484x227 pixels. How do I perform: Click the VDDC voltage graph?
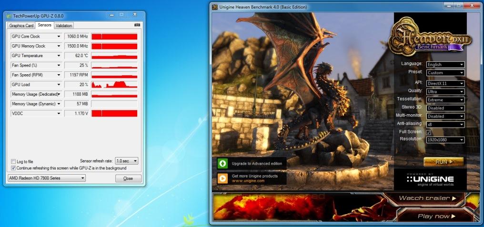click(x=114, y=113)
